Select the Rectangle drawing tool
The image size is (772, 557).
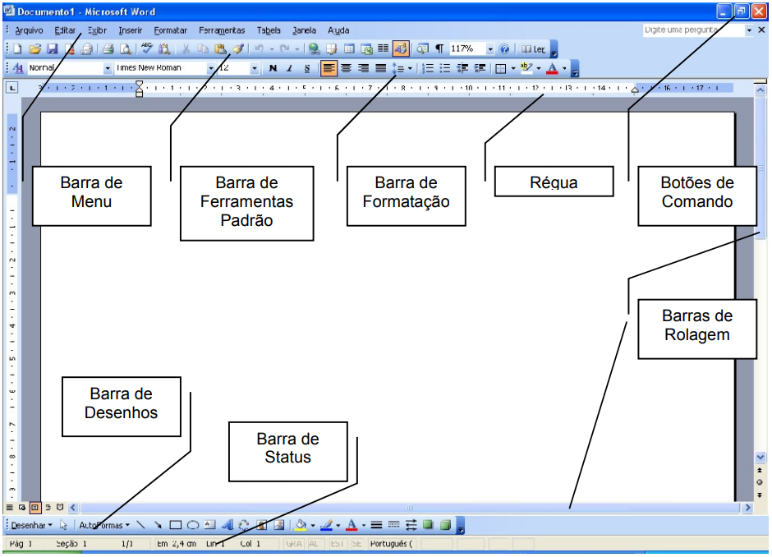(x=176, y=525)
